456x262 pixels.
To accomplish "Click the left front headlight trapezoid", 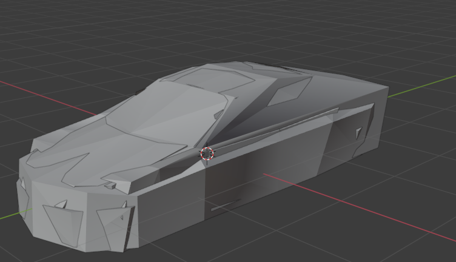I will (x=65, y=223).
